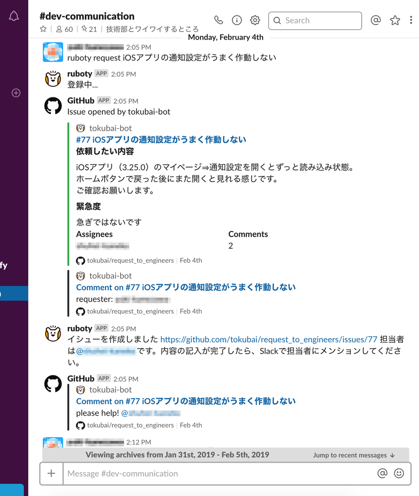Open first Comment on #77 link with requester
Image resolution: width=419 pixels, height=496 pixels.
point(186,287)
